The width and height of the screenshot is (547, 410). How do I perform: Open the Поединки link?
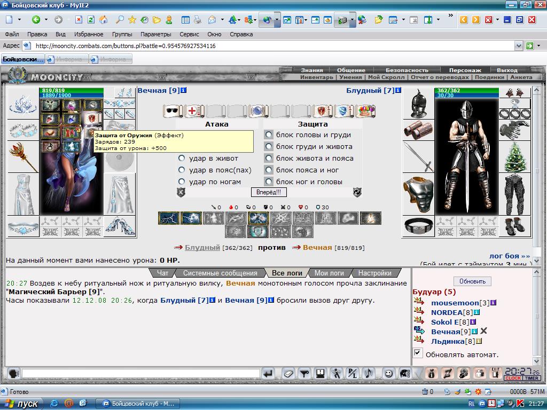coord(489,77)
